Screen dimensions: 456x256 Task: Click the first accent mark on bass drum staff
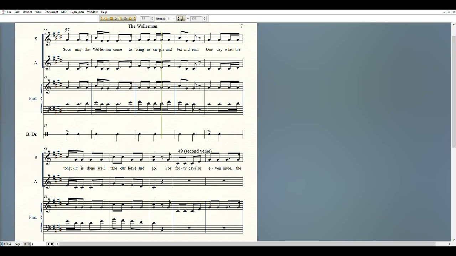(67, 131)
